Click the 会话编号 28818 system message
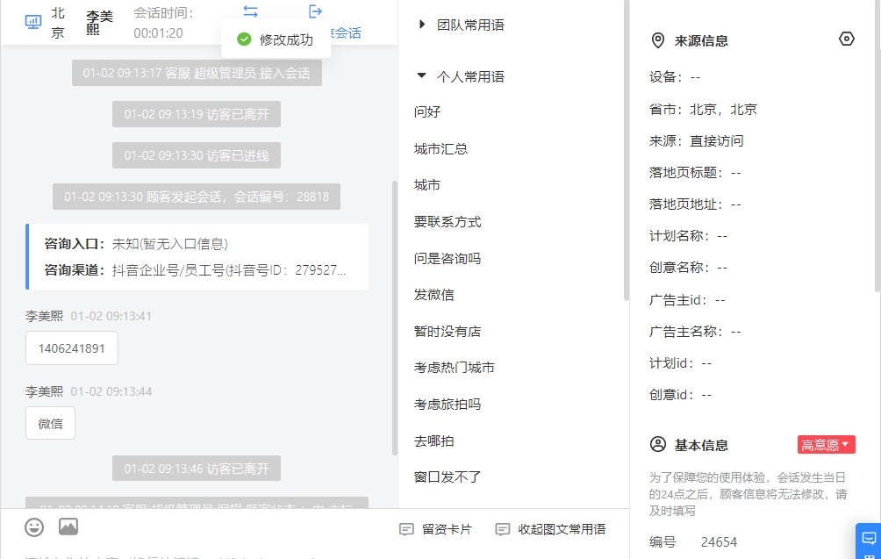The height and width of the screenshot is (559, 881). pyautogui.click(x=197, y=197)
